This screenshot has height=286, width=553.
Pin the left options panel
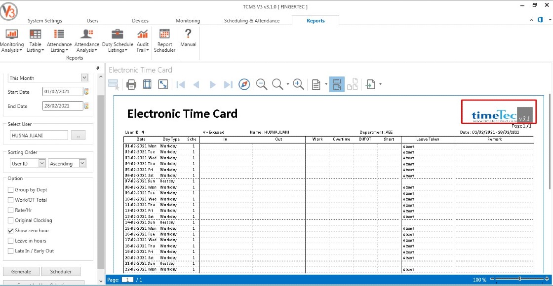click(98, 68)
